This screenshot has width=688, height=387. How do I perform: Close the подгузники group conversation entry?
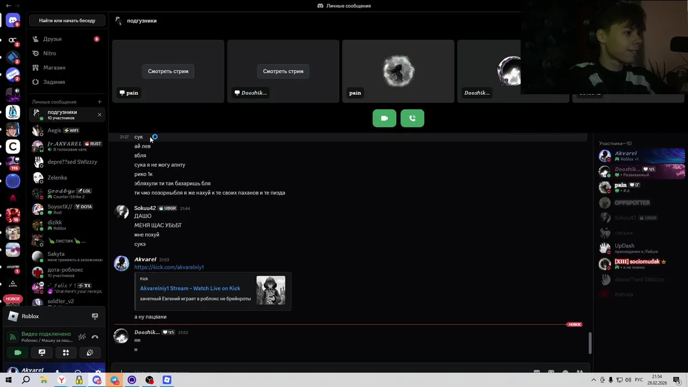pos(99,114)
